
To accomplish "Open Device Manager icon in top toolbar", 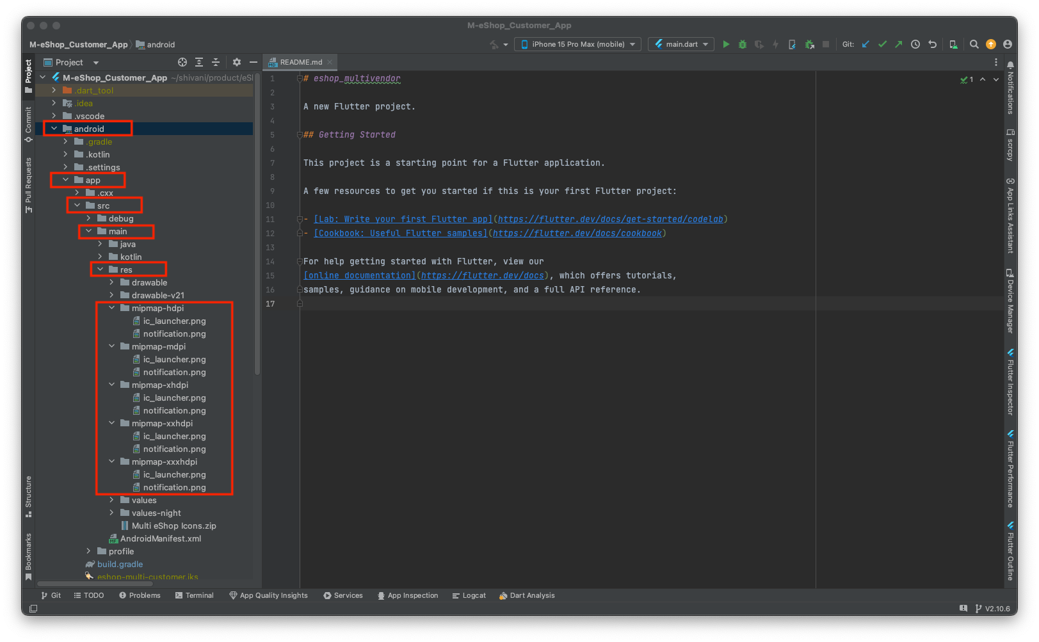I will (x=953, y=44).
